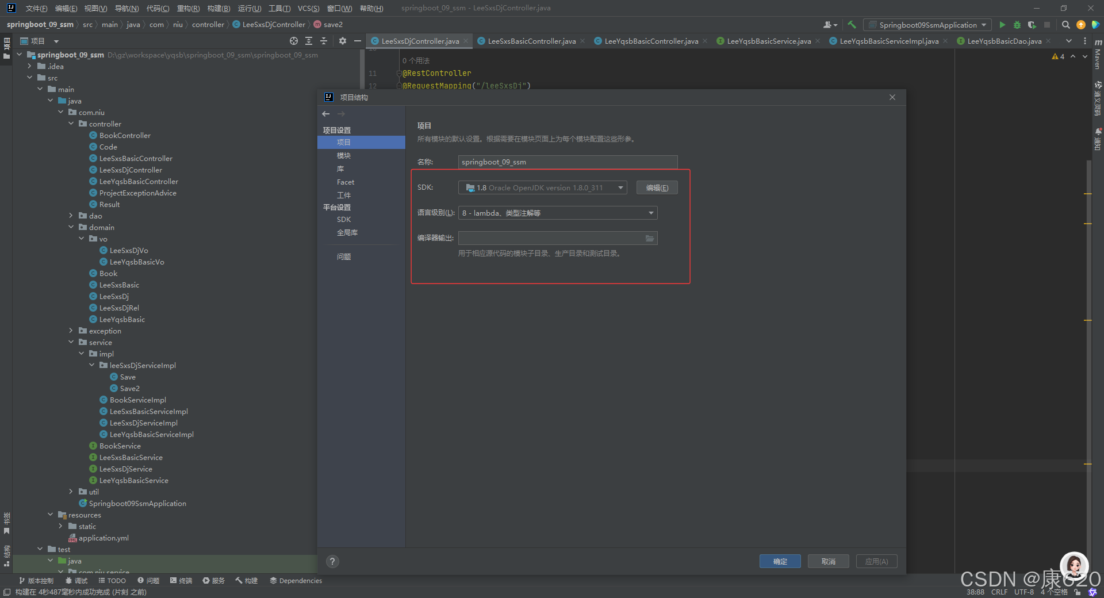Open the SDK selection dropdown showing 1.8 Oracle OpenJDK
This screenshot has height=598, width=1104.
620,187
